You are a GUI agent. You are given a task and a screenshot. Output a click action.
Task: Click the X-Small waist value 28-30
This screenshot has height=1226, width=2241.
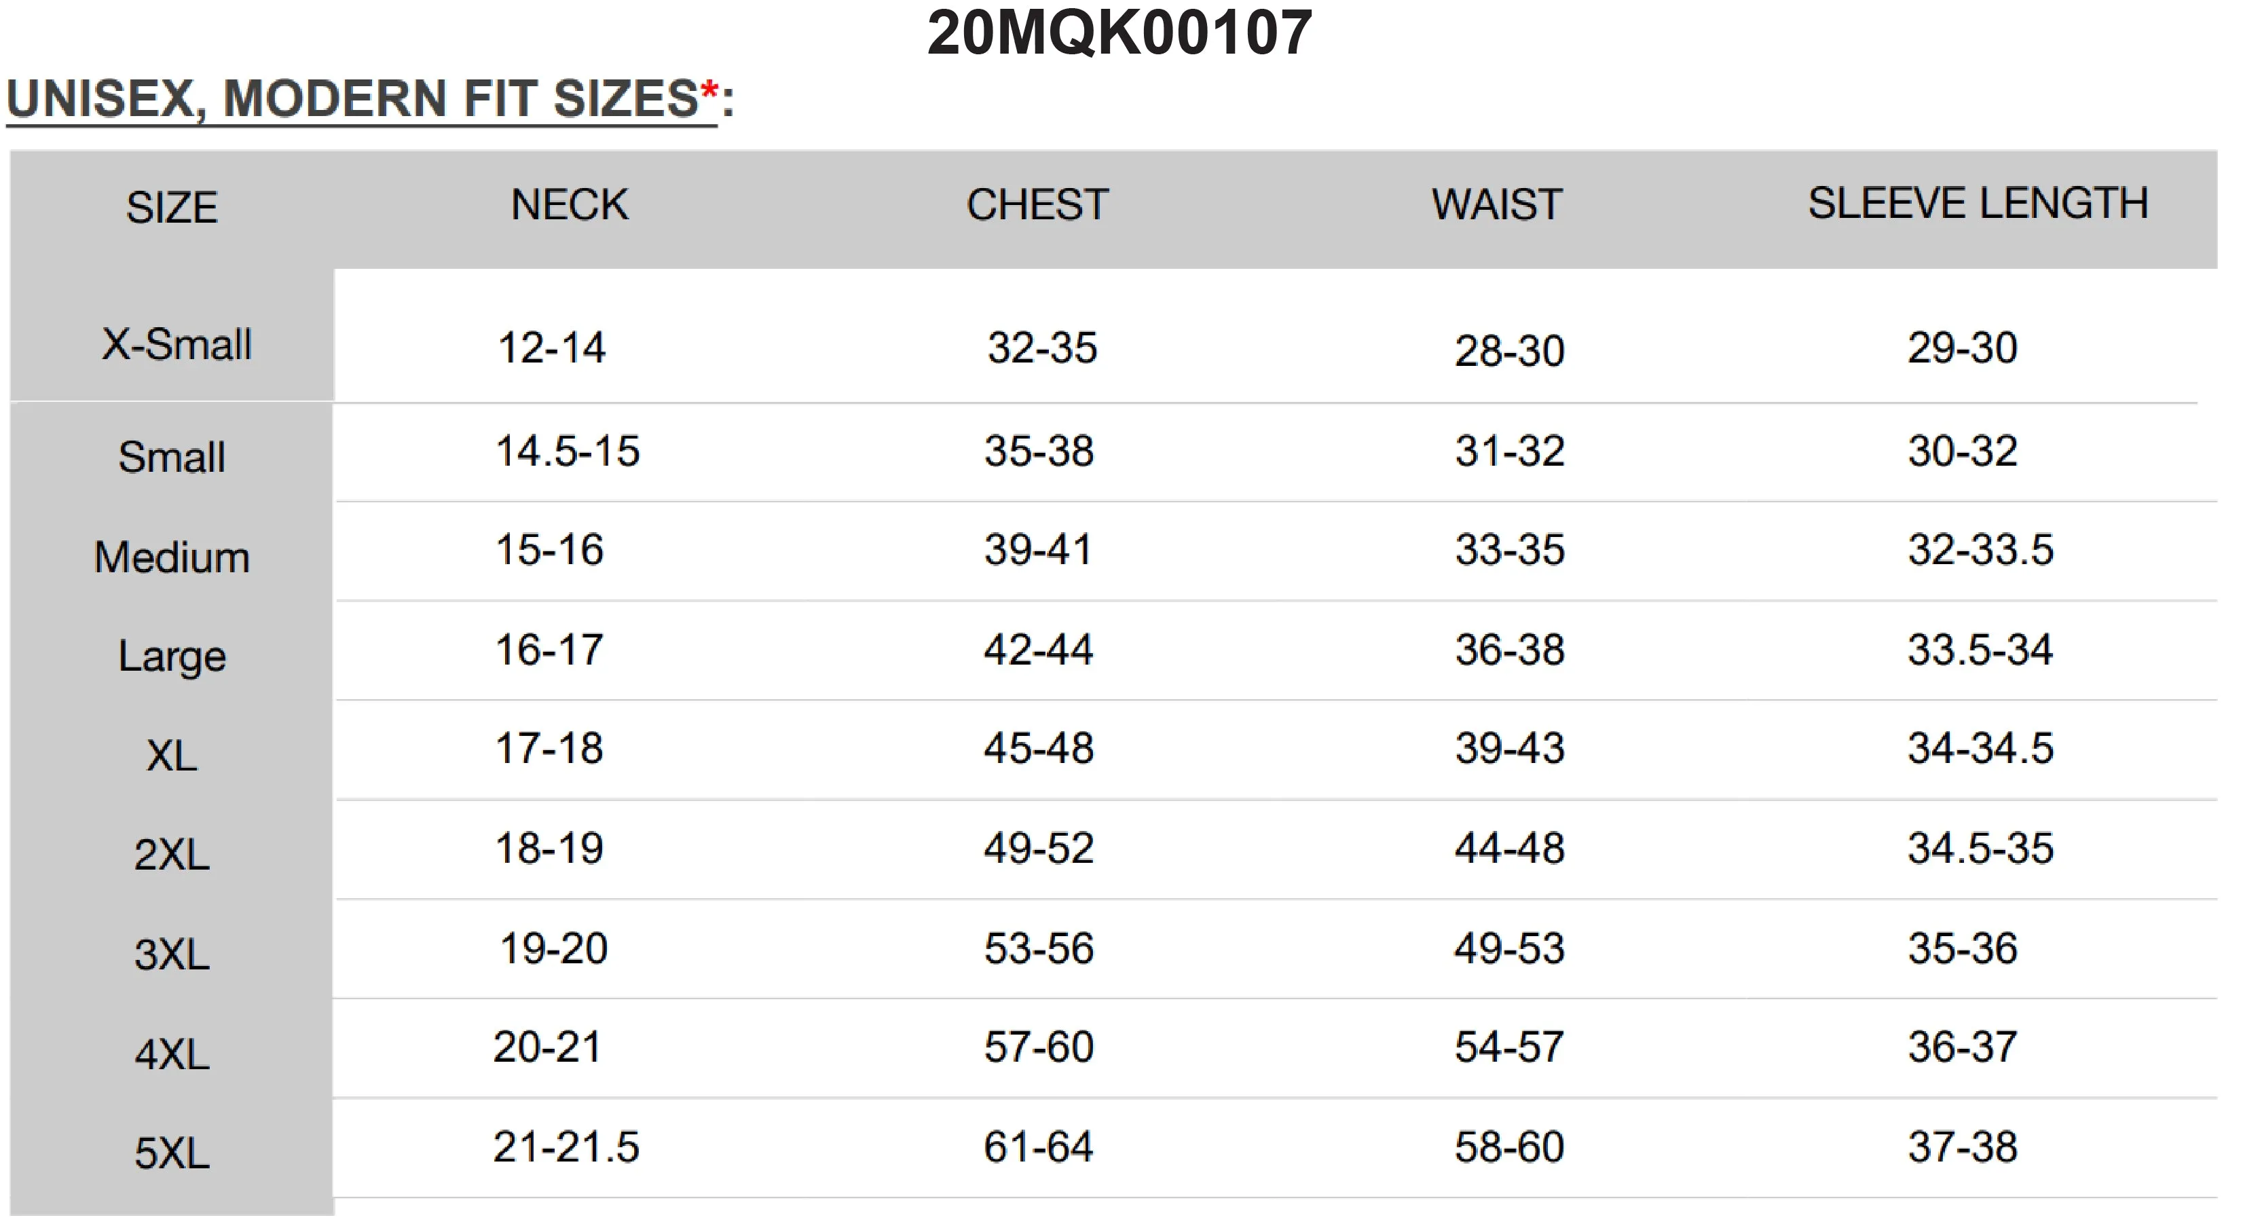click(x=1509, y=352)
